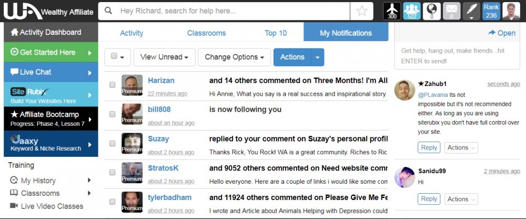Open tylerbadham's profile link
The width and height of the screenshot is (526, 219).
point(170,197)
